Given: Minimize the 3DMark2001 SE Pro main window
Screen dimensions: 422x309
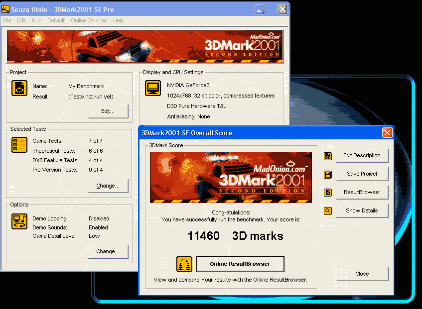Looking at the screenshot, I should pyautogui.click(x=260, y=9).
